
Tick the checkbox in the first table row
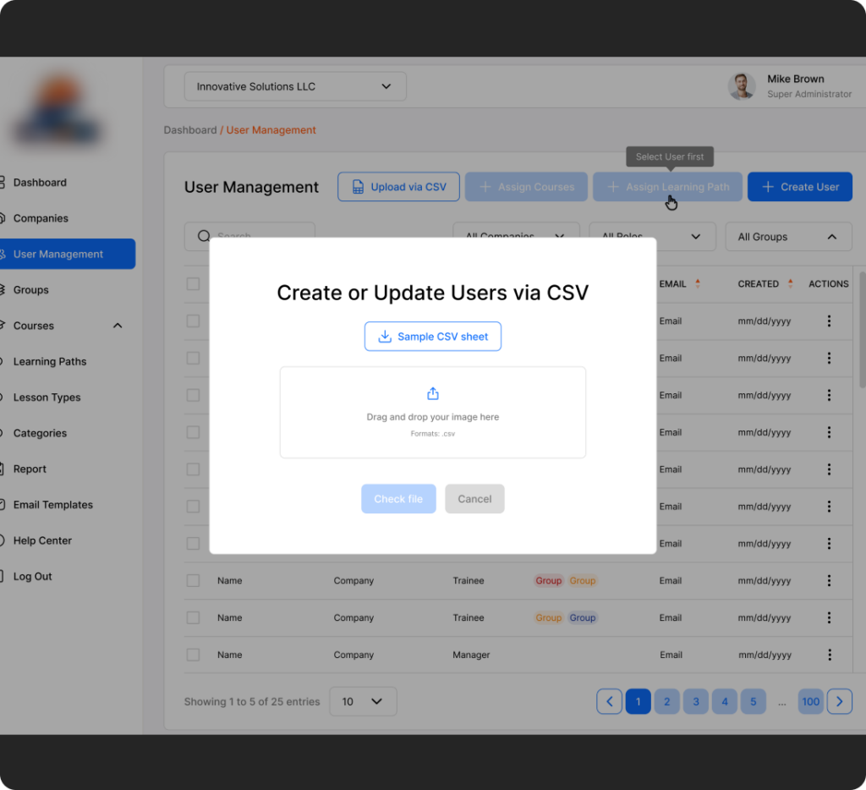click(x=193, y=321)
